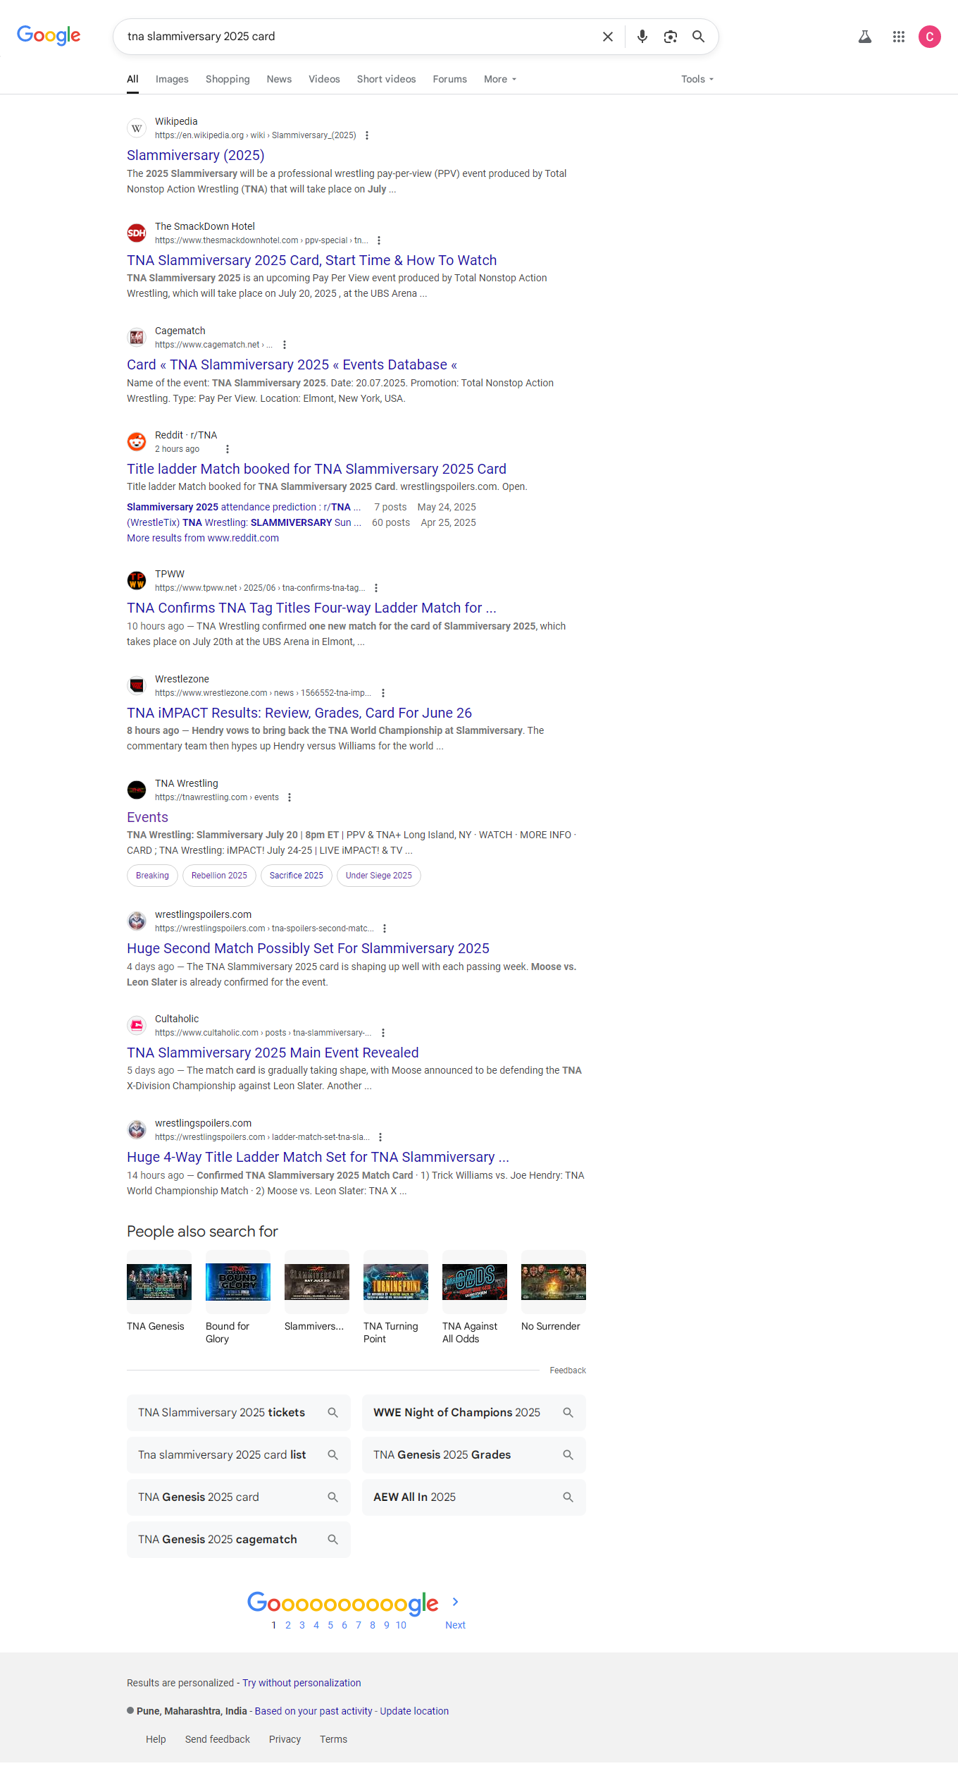This screenshot has width=958, height=1766.
Task: Open the 'Send feedback' footer link
Action: pos(218,1739)
